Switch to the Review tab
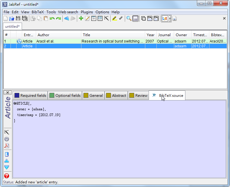 coord(138,95)
